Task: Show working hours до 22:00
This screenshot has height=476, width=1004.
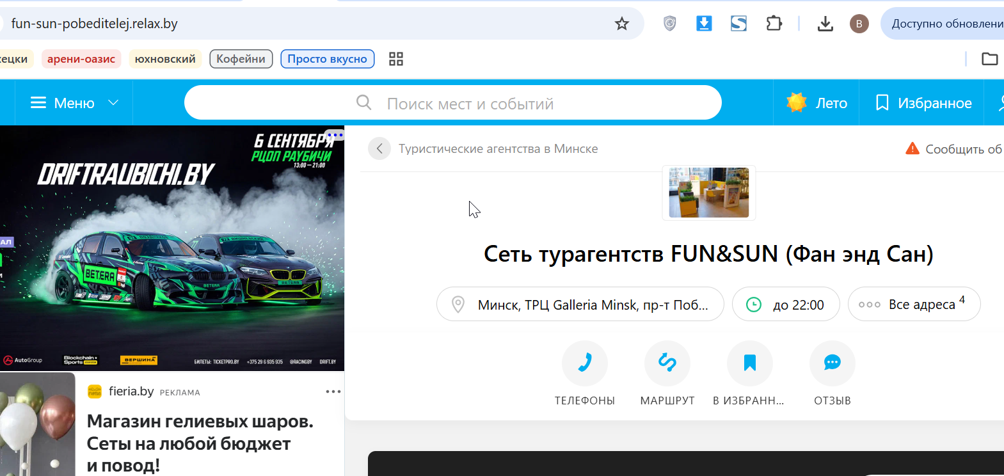Action: coord(786,304)
